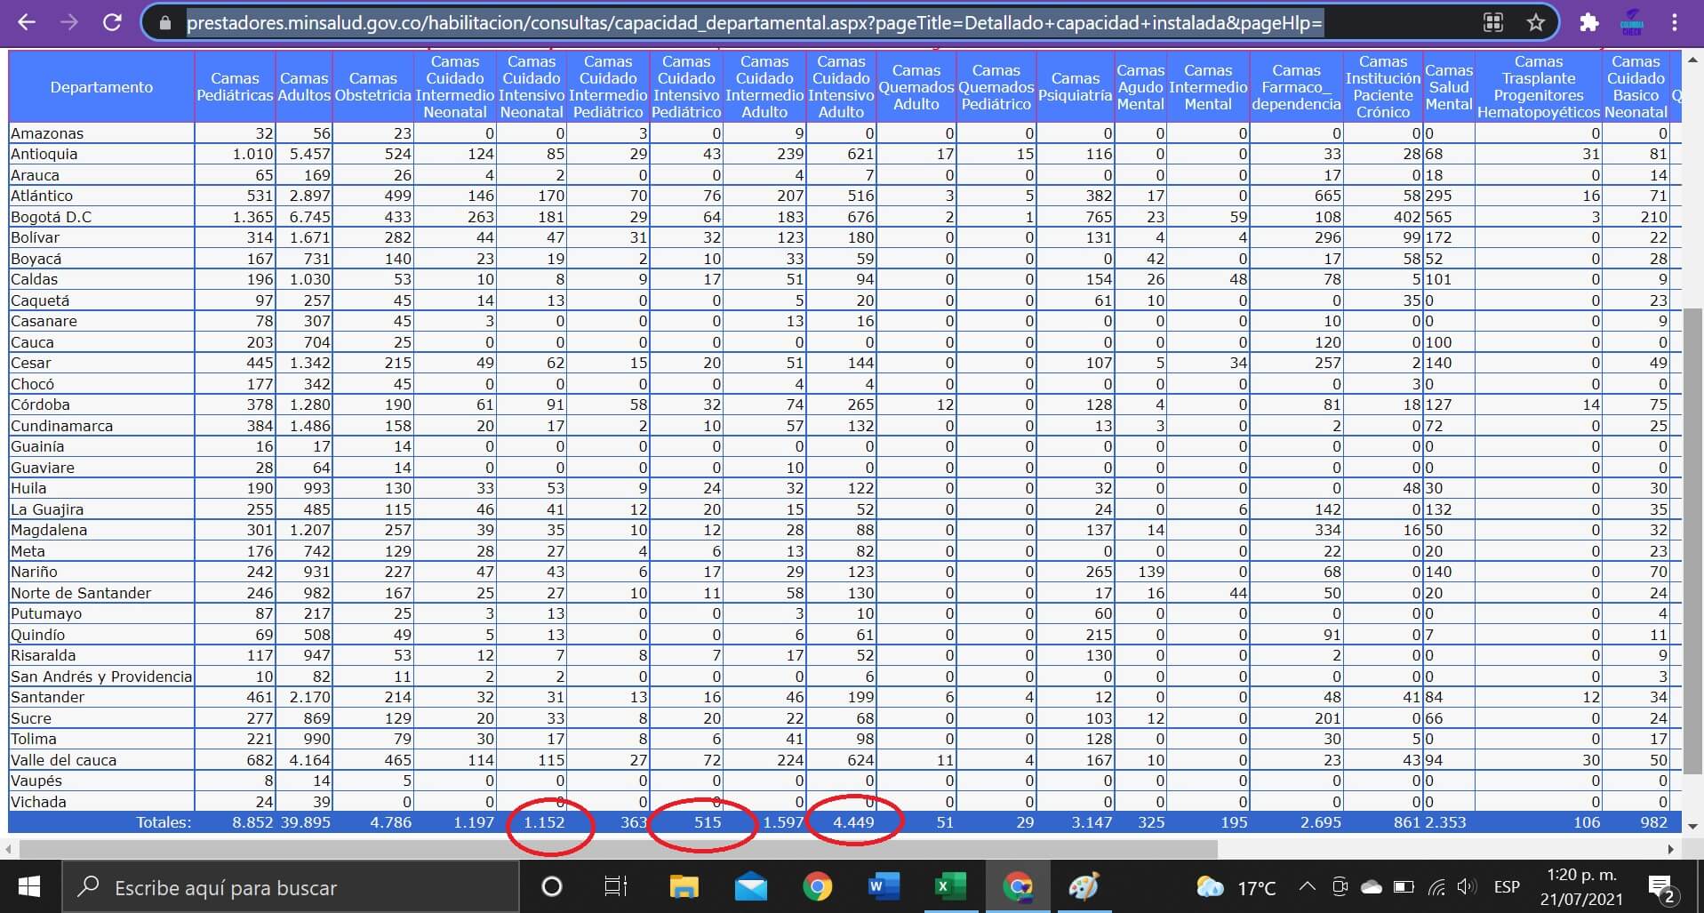
Task: Switch to Microsoft Word on the taskbar
Action: click(884, 886)
